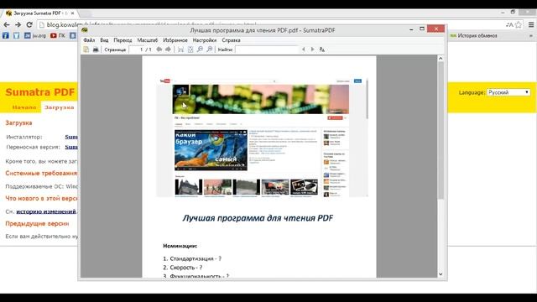This screenshot has width=537, height=302.
Task: Open the Вид menu in SumatraPDF
Action: pyautogui.click(x=104, y=40)
